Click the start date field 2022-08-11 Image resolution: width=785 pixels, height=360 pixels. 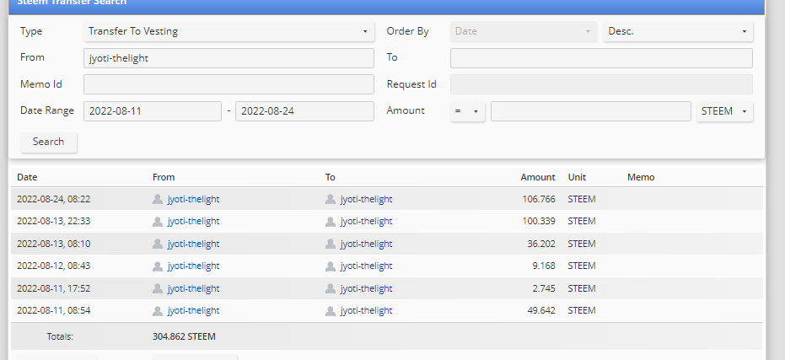point(153,111)
